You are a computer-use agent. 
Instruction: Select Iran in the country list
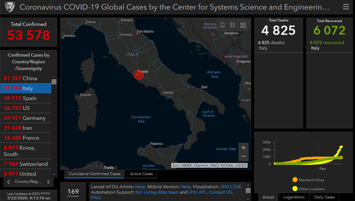(26, 128)
